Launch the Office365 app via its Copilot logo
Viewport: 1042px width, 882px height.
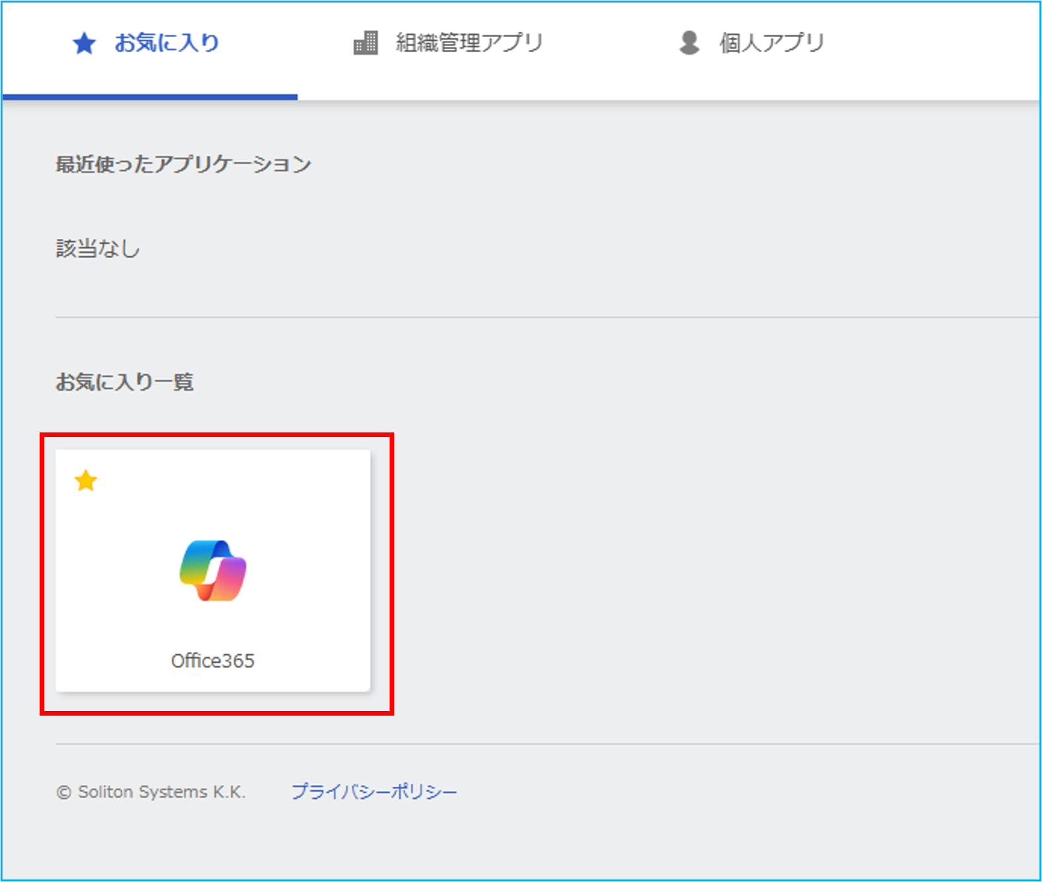[x=213, y=571]
